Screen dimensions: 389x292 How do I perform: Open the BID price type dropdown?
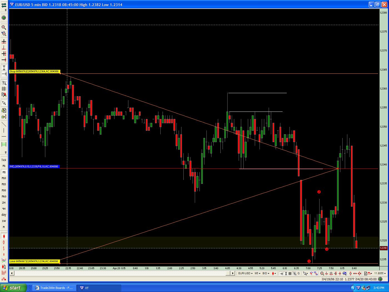pyautogui.click(x=266, y=273)
